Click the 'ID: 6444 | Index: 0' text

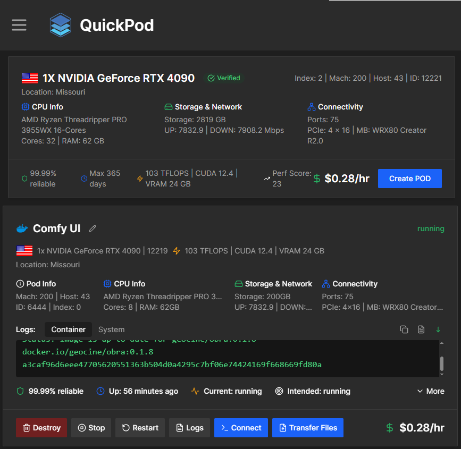point(48,307)
